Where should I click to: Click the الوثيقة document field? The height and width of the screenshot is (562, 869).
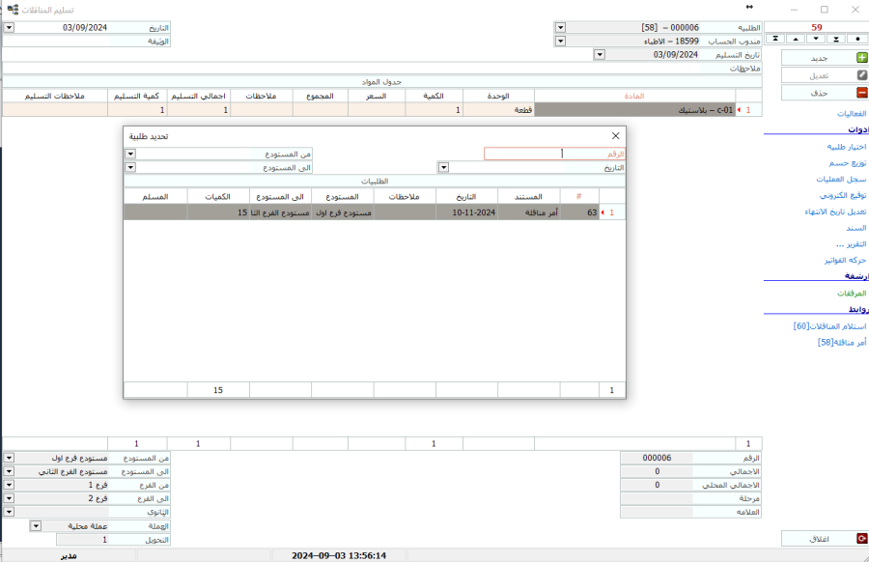coord(57,41)
